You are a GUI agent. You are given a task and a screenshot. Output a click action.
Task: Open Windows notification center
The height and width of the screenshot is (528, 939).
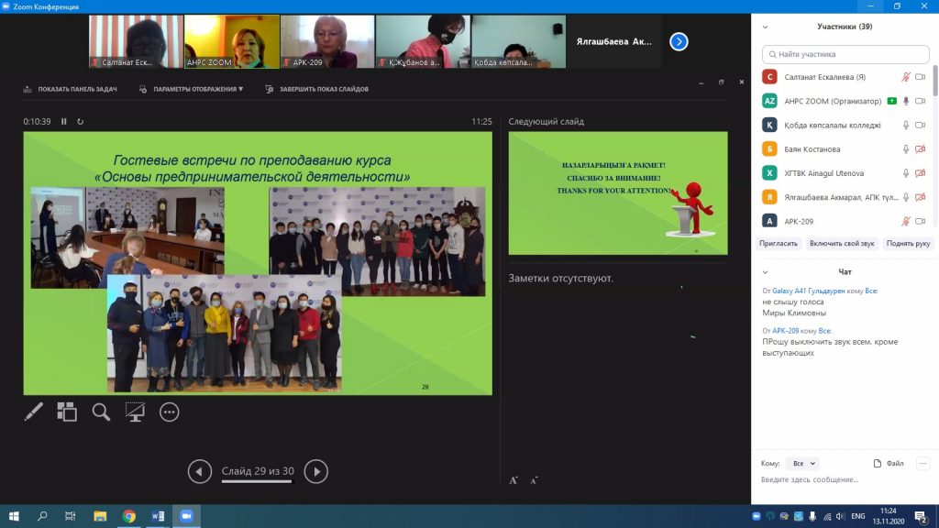coord(922,516)
